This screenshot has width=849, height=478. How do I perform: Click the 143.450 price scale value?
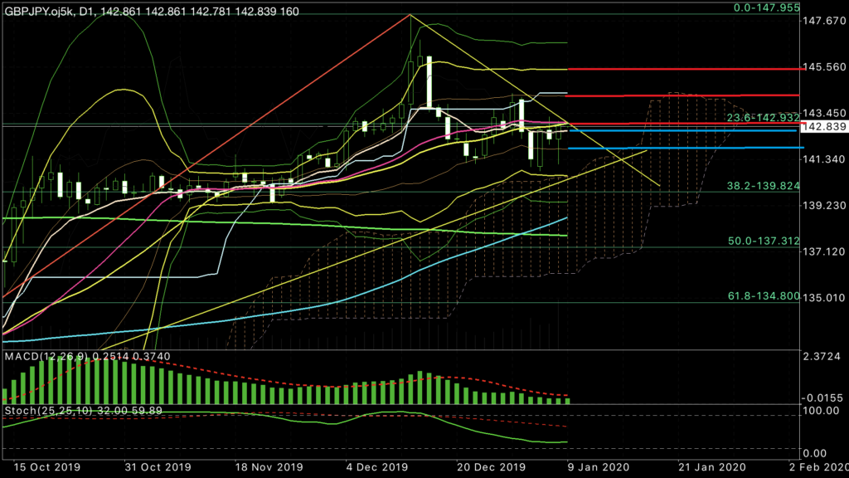(x=824, y=113)
